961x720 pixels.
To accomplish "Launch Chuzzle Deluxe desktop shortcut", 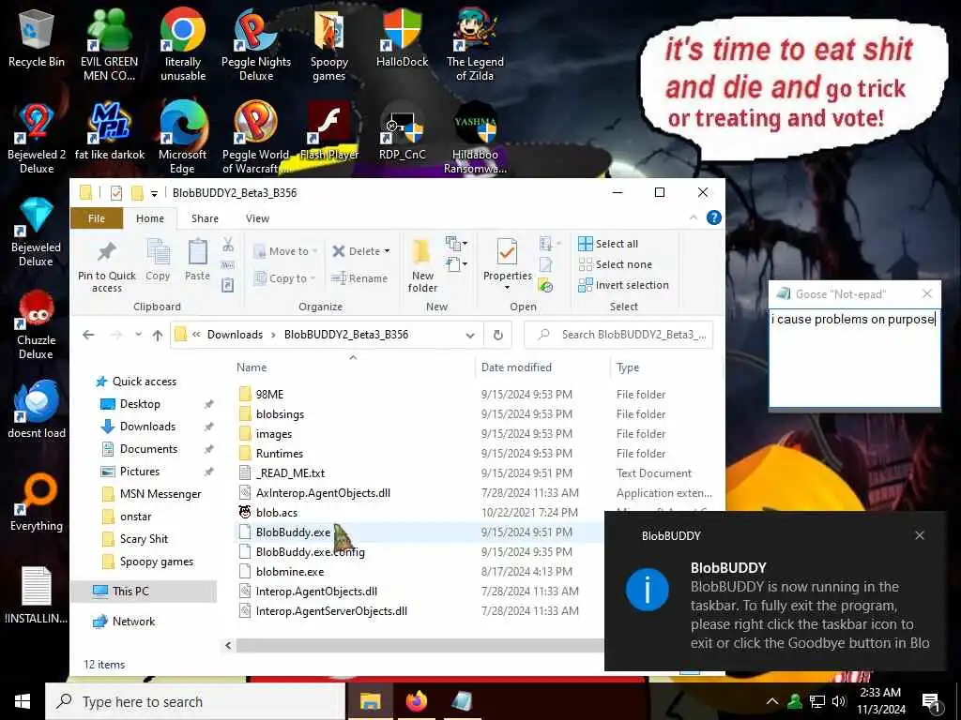I will (37, 324).
